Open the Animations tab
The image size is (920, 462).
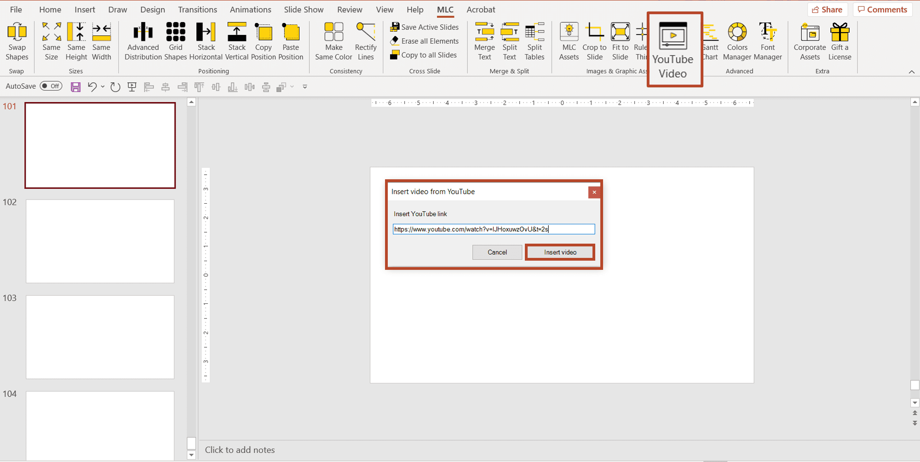coord(250,10)
